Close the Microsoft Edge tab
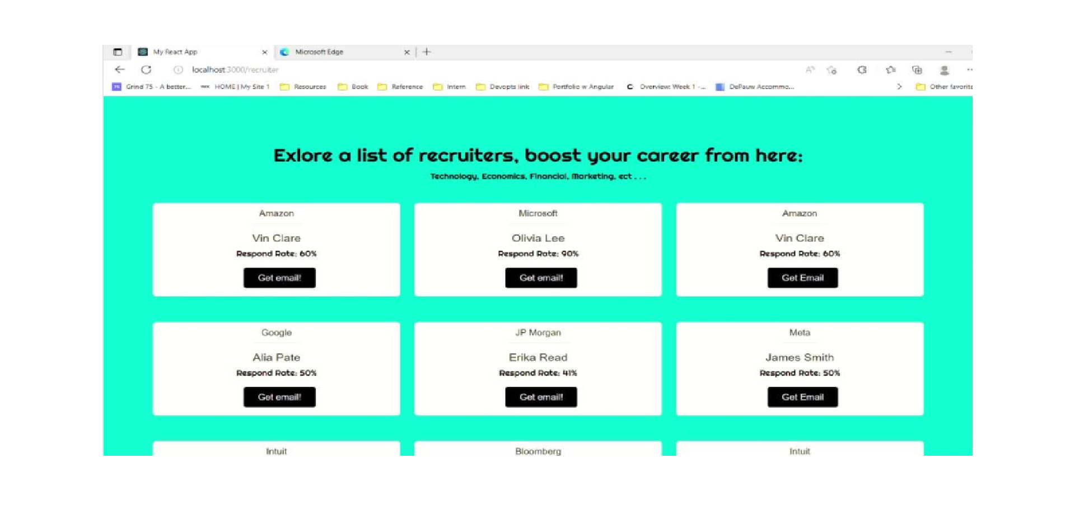This screenshot has height=514, width=1065. pyautogui.click(x=407, y=52)
